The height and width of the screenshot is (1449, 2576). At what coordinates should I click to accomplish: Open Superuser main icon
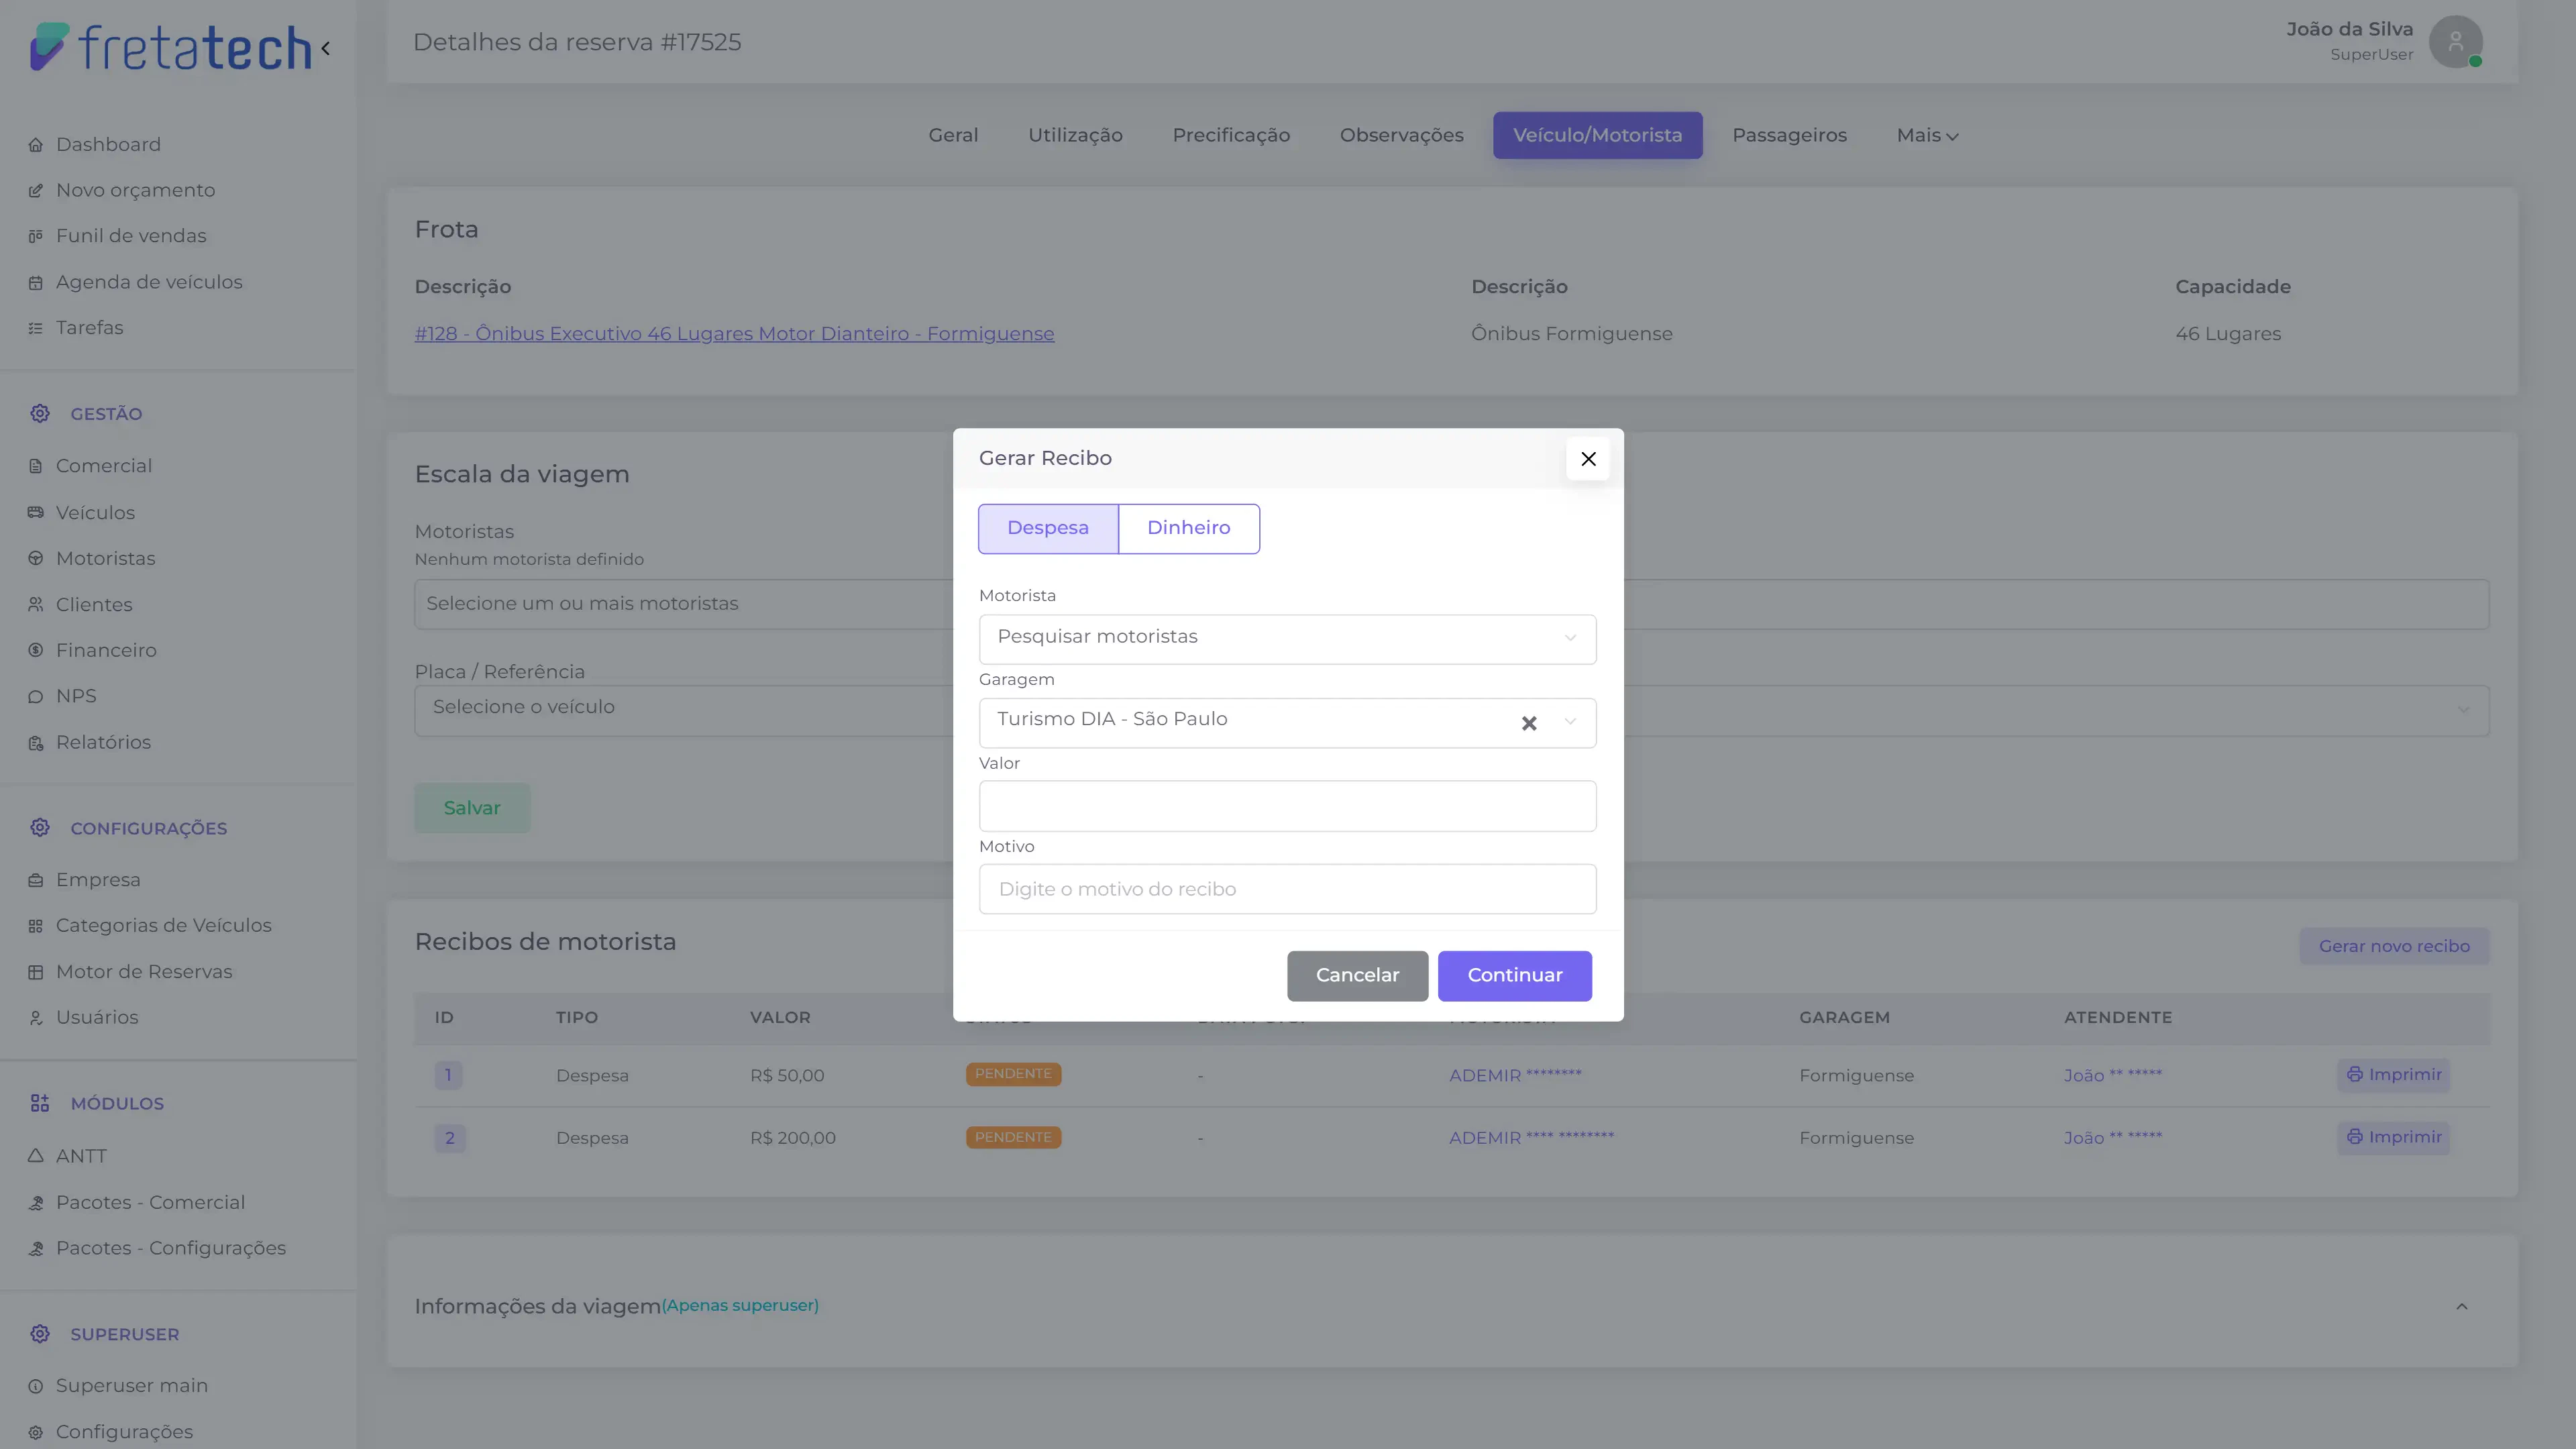point(36,1387)
